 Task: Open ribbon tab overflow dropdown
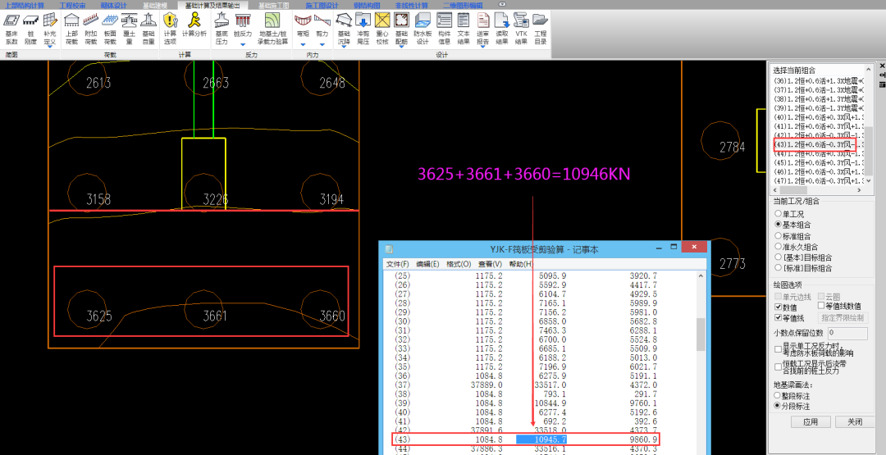point(503,5)
